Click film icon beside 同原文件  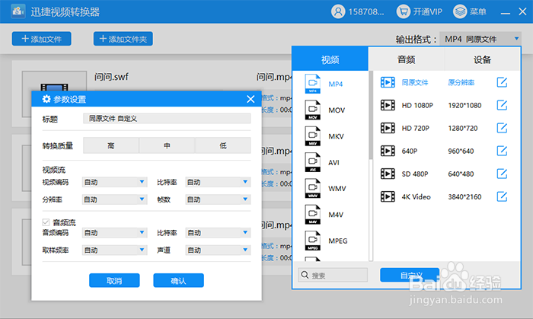tap(388, 82)
